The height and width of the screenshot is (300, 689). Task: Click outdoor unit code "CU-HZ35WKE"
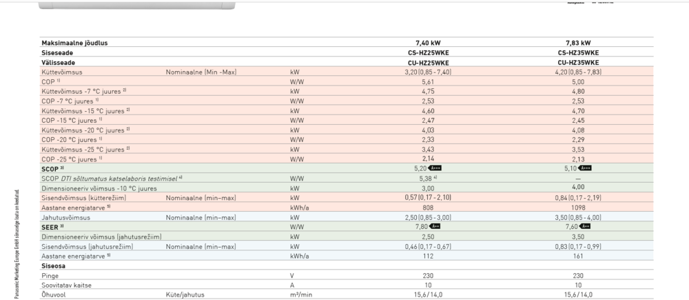click(578, 63)
